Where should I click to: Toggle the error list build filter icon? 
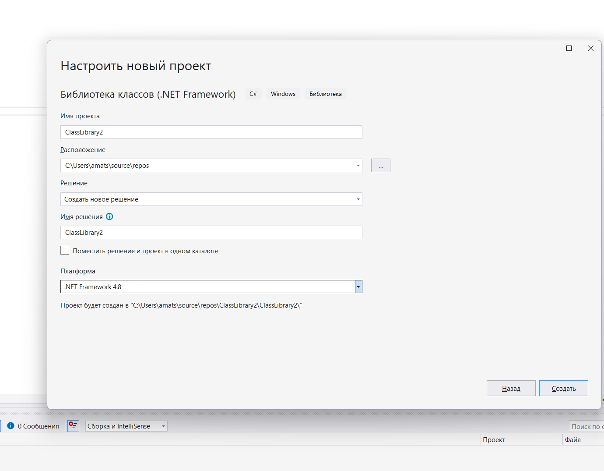point(73,426)
